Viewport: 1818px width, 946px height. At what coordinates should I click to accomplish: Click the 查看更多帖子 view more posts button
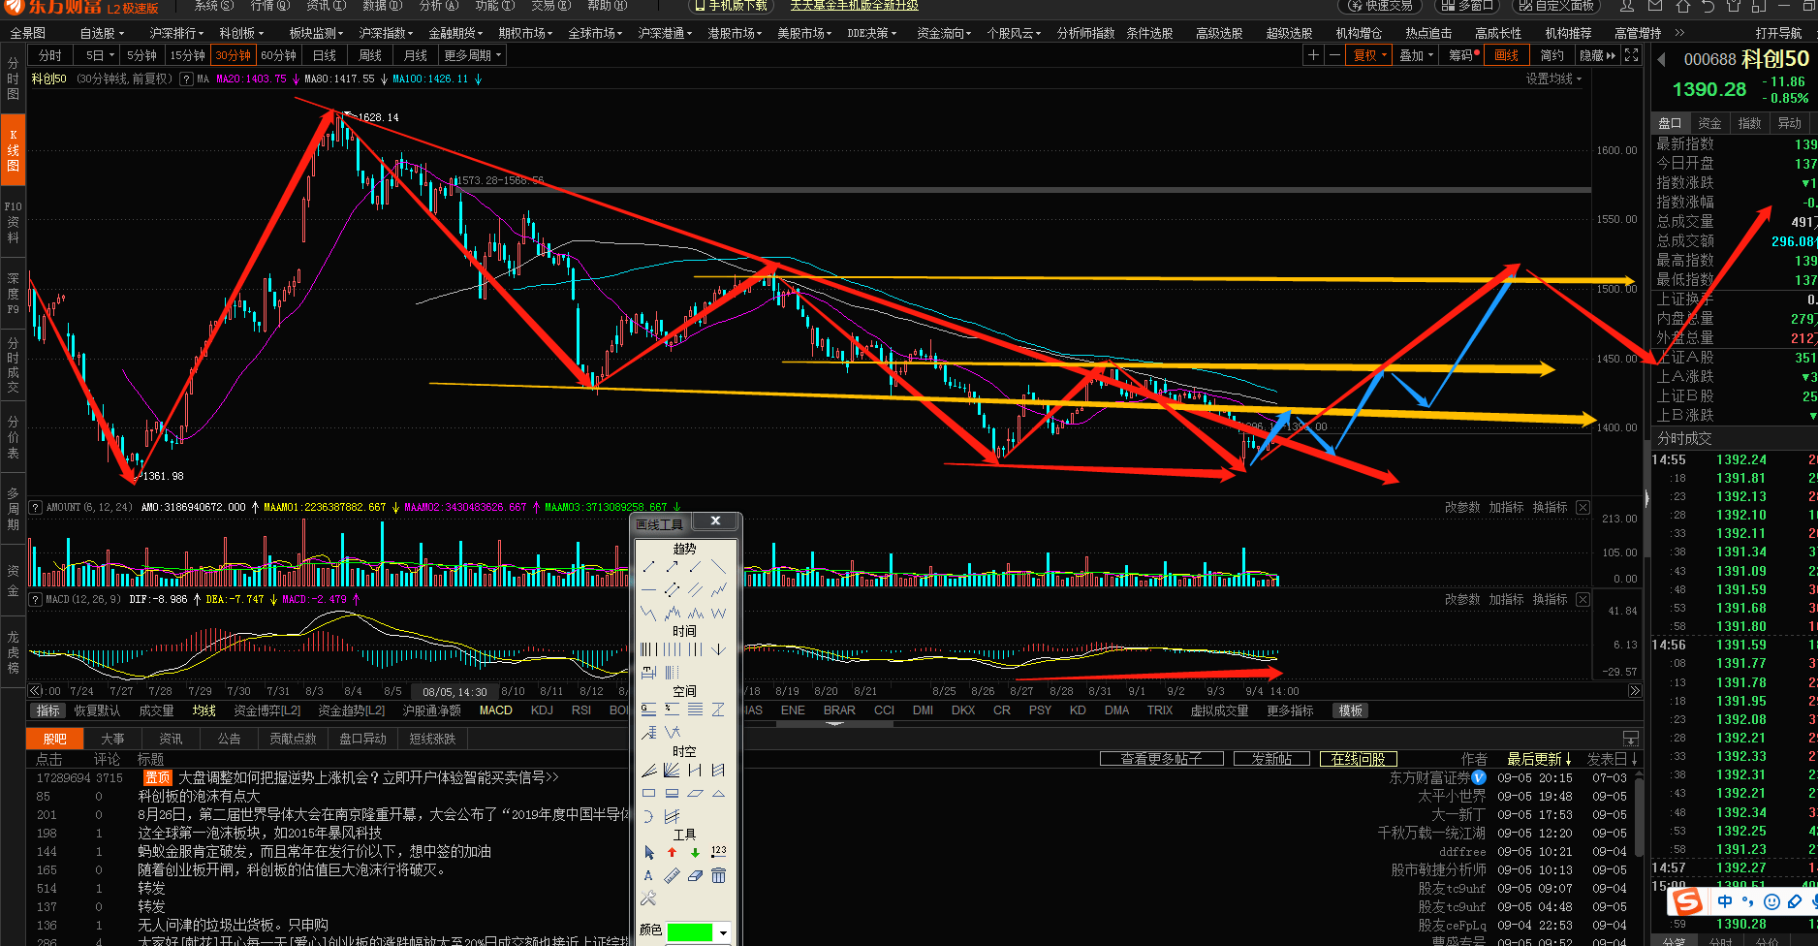pyautogui.click(x=1161, y=759)
